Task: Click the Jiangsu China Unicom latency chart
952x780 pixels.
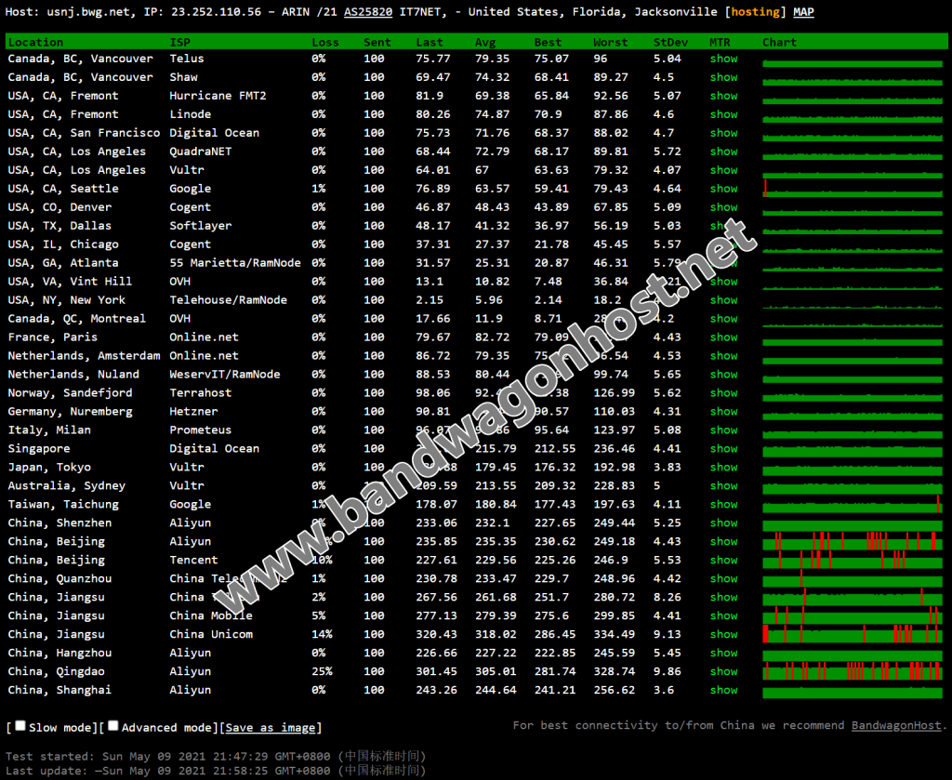Action: [853, 634]
